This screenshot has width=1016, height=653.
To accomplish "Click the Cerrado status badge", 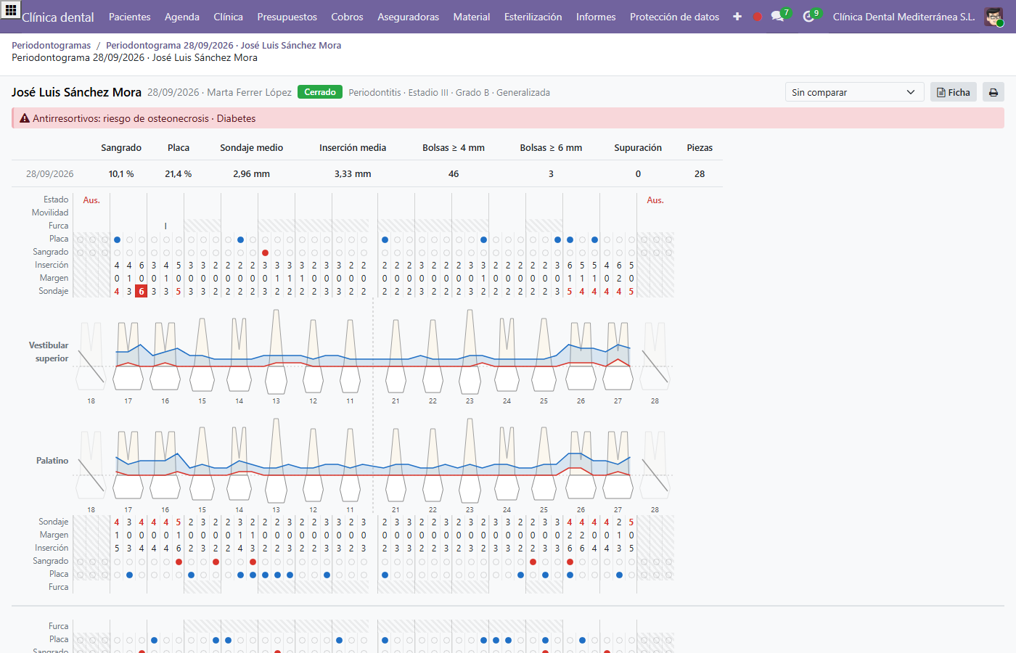I will (x=320, y=92).
